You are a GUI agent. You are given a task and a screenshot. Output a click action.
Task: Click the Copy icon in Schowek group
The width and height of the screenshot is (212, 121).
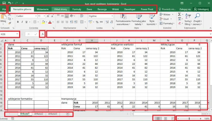pyautogui.click(x=9, y=19)
